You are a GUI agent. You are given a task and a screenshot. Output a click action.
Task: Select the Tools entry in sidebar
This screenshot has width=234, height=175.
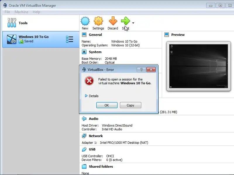[41, 23]
